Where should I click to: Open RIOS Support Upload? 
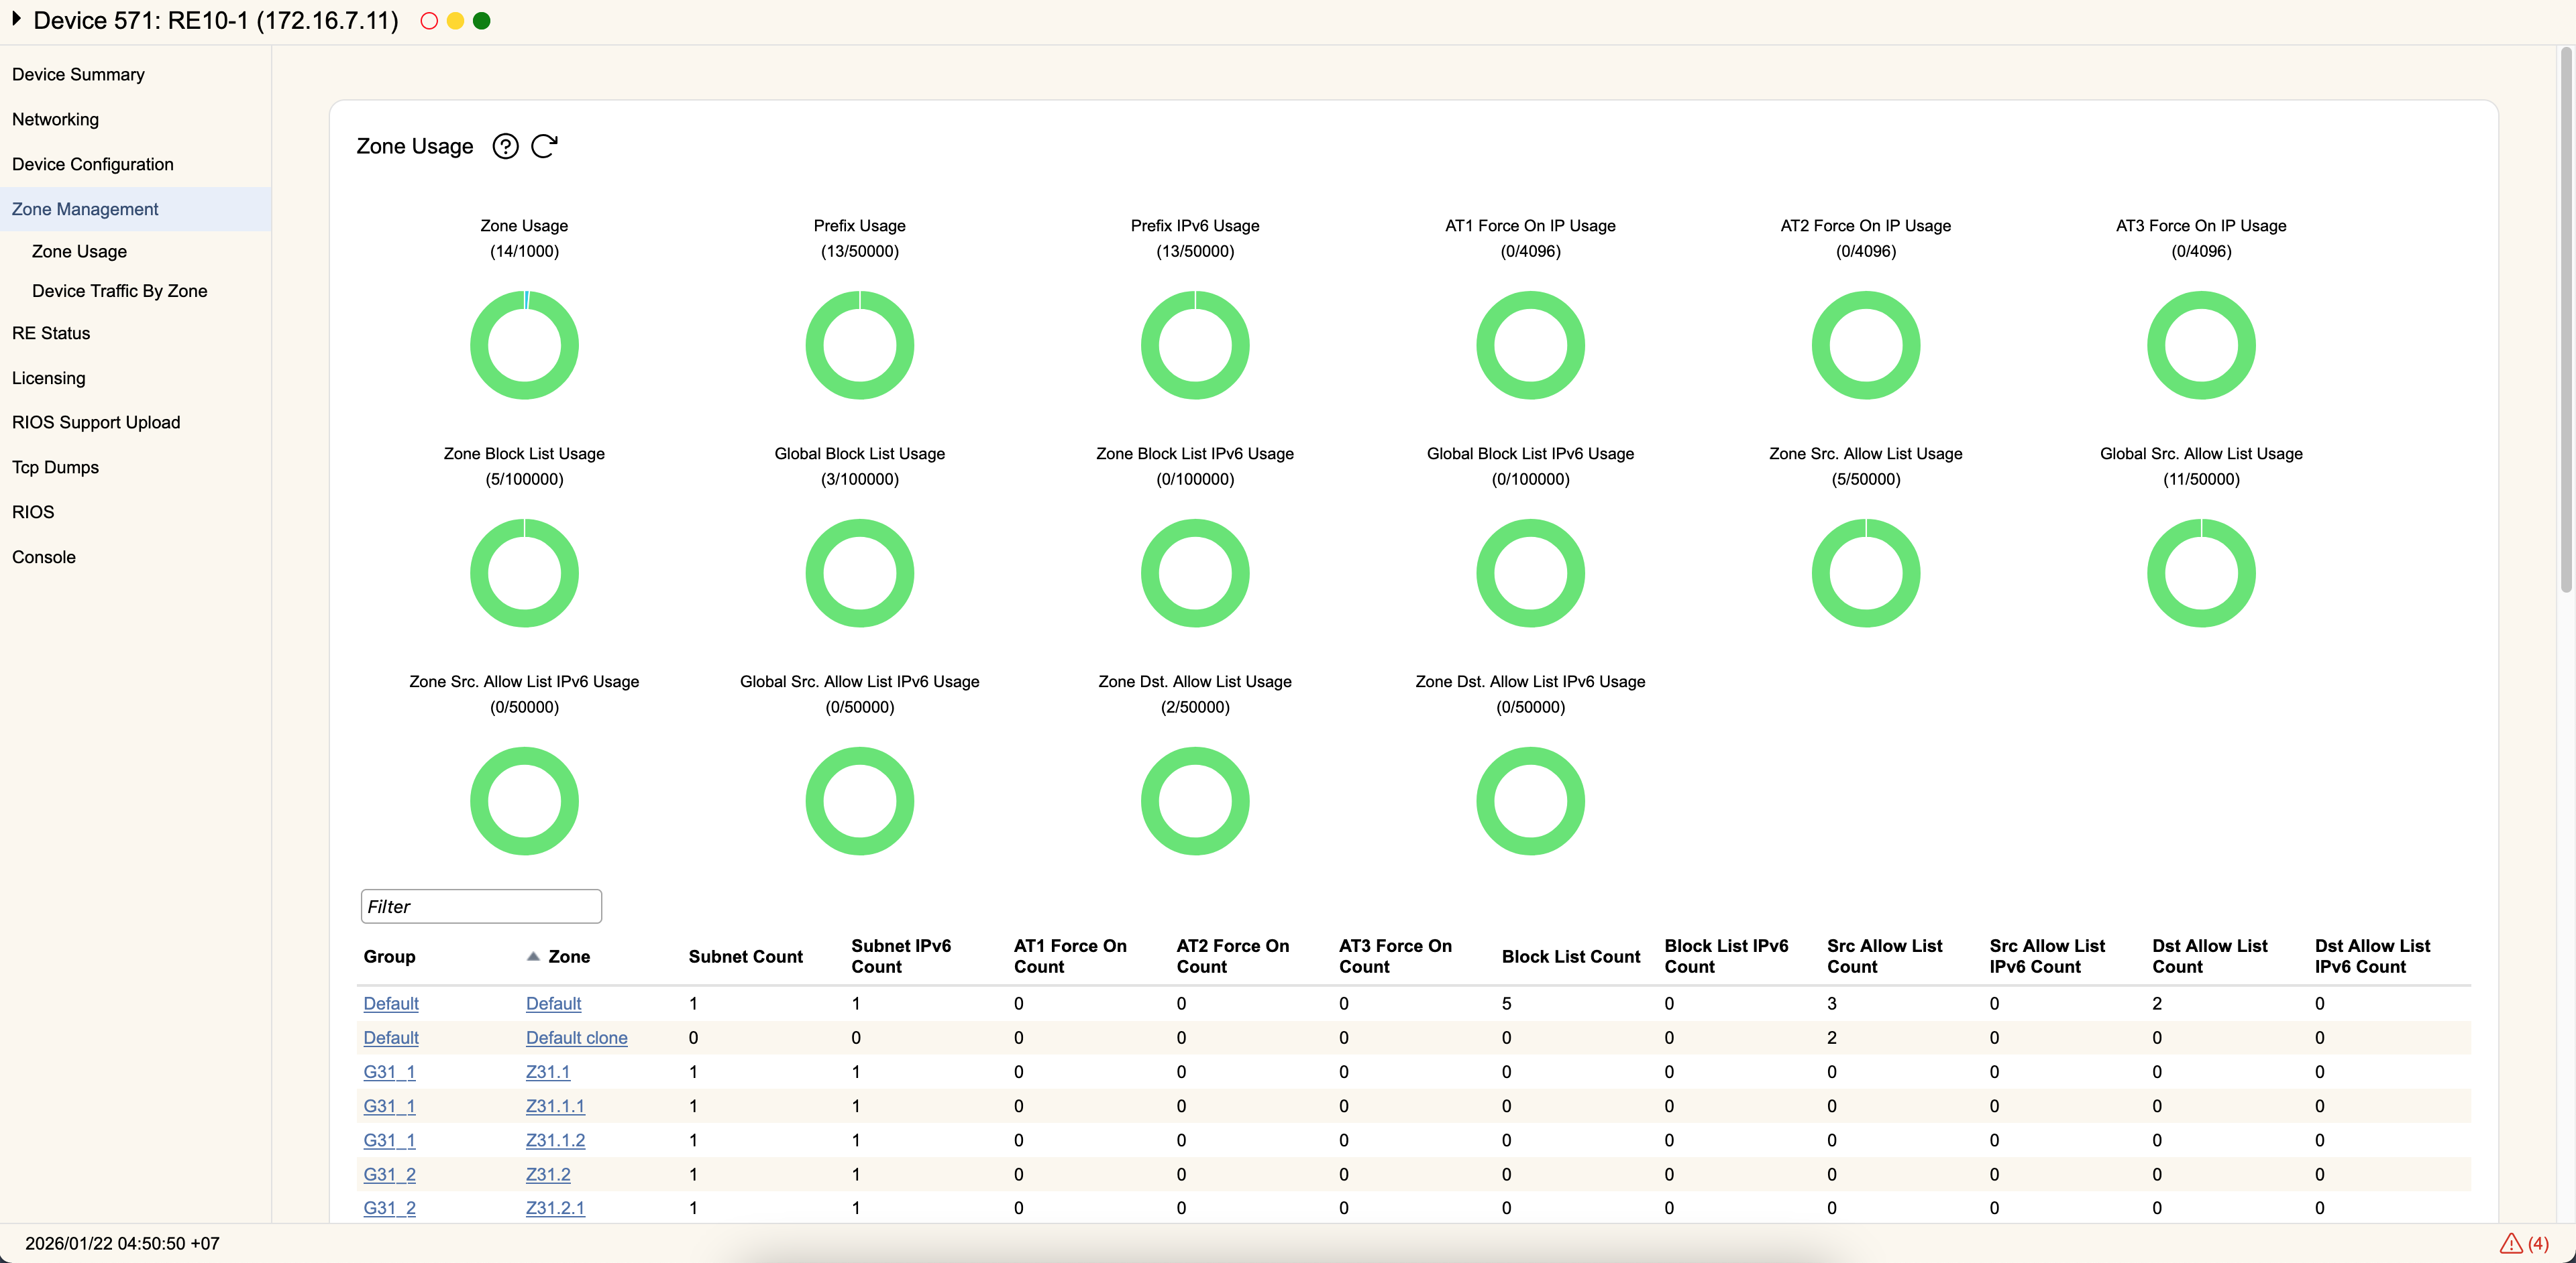[95, 422]
